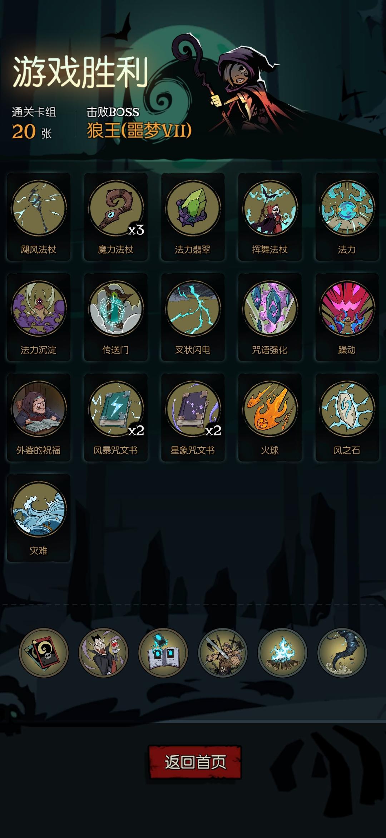Open the 魔力法杖 x3 card

[x=116, y=217]
